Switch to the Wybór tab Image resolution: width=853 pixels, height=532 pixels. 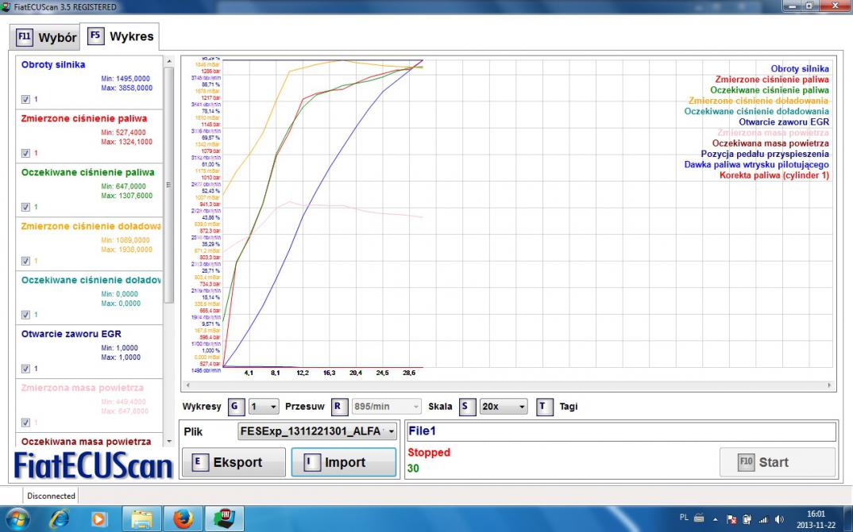47,37
